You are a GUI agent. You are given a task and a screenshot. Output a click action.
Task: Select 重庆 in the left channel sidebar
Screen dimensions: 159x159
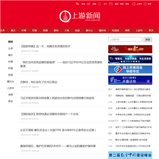click(x=11, y=55)
